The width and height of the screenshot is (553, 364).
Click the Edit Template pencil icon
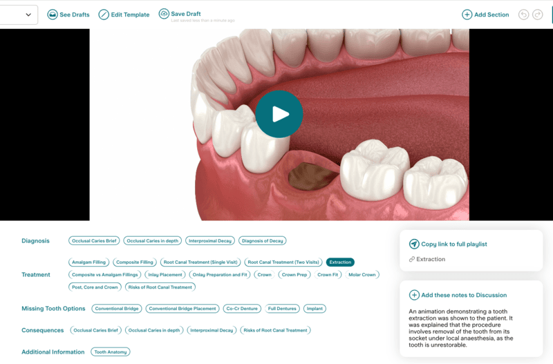(x=104, y=15)
